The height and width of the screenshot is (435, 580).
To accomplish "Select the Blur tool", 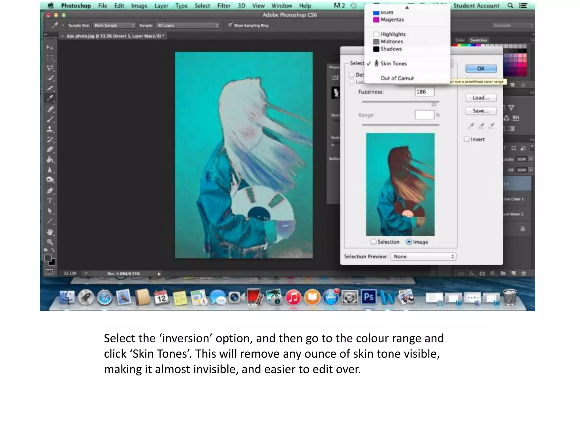I will tap(50, 170).
